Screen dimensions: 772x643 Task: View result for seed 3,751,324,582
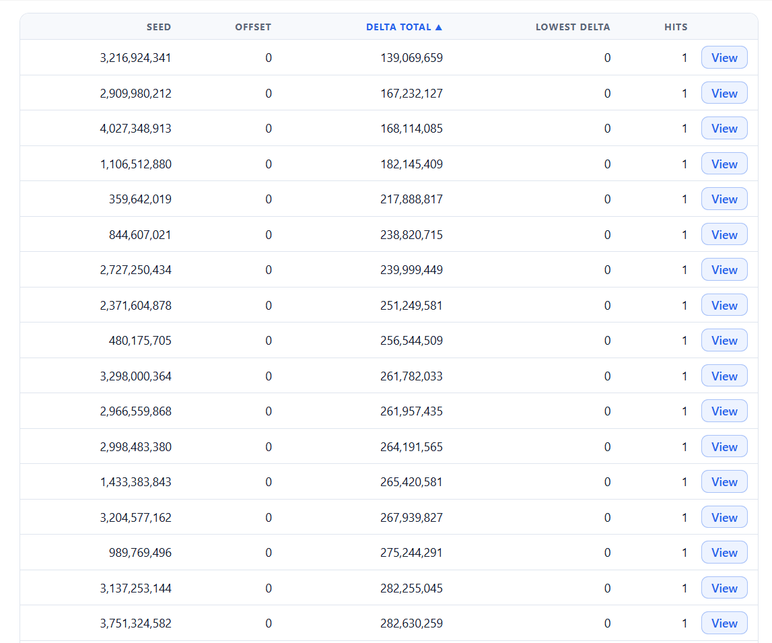coord(724,623)
